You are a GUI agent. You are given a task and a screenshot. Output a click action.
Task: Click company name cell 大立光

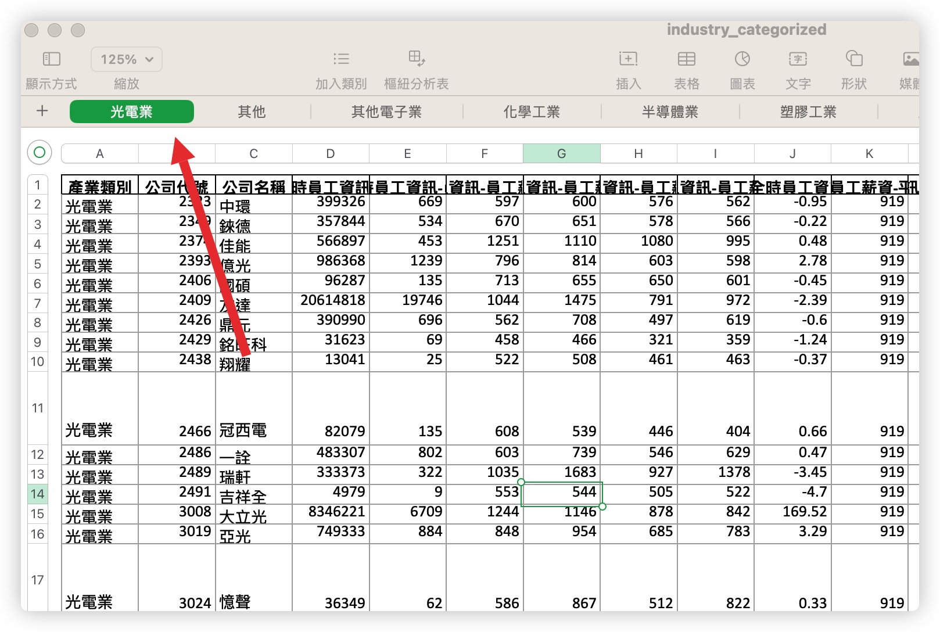[x=254, y=514]
